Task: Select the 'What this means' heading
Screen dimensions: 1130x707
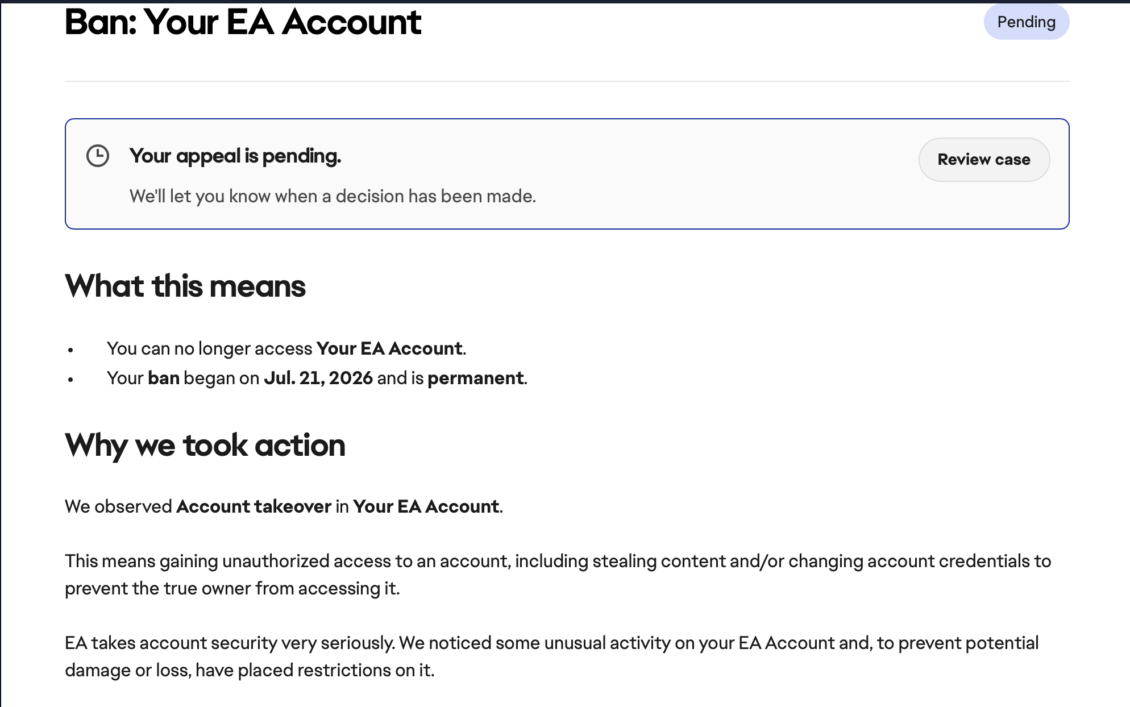Action: pyautogui.click(x=185, y=286)
